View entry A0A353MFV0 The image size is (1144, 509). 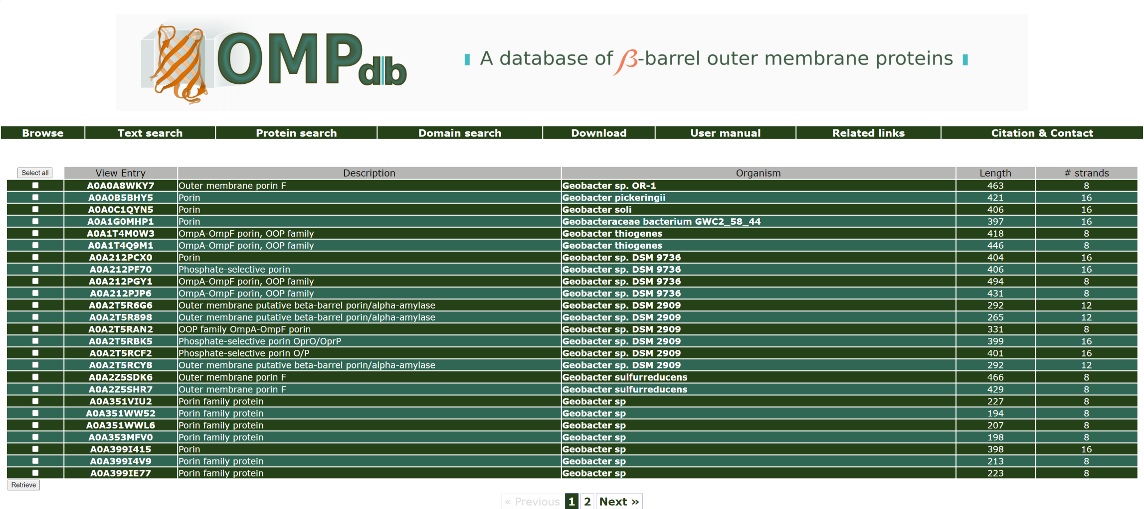tap(121, 437)
